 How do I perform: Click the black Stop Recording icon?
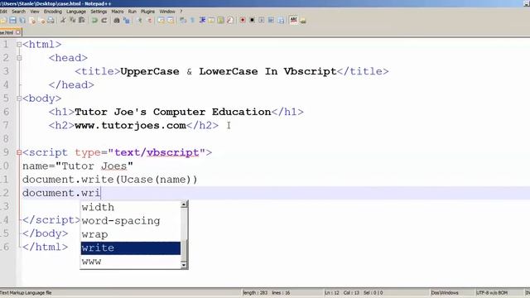point(252,20)
